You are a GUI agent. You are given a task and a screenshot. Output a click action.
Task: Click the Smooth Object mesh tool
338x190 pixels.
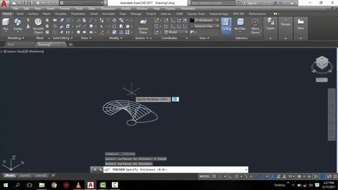click(38, 26)
